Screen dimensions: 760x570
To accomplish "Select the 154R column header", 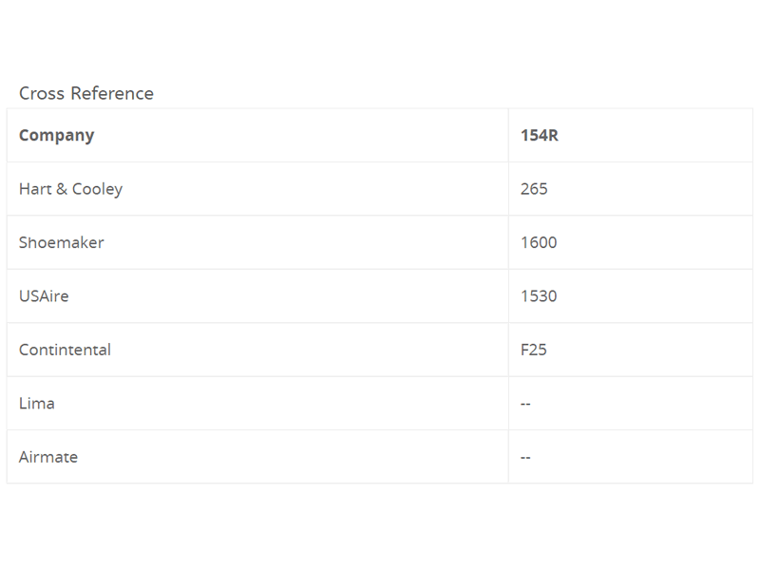I will click(539, 135).
